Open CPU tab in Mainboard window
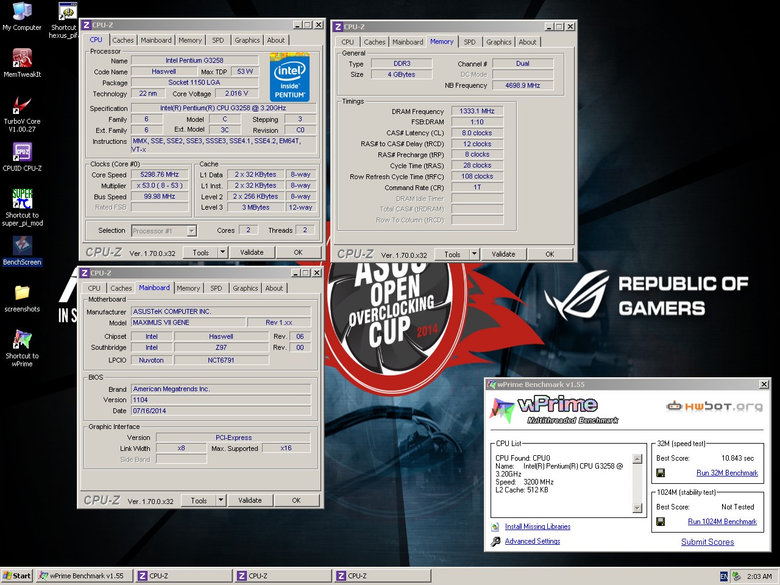Image resolution: width=780 pixels, height=585 pixels. coord(94,288)
